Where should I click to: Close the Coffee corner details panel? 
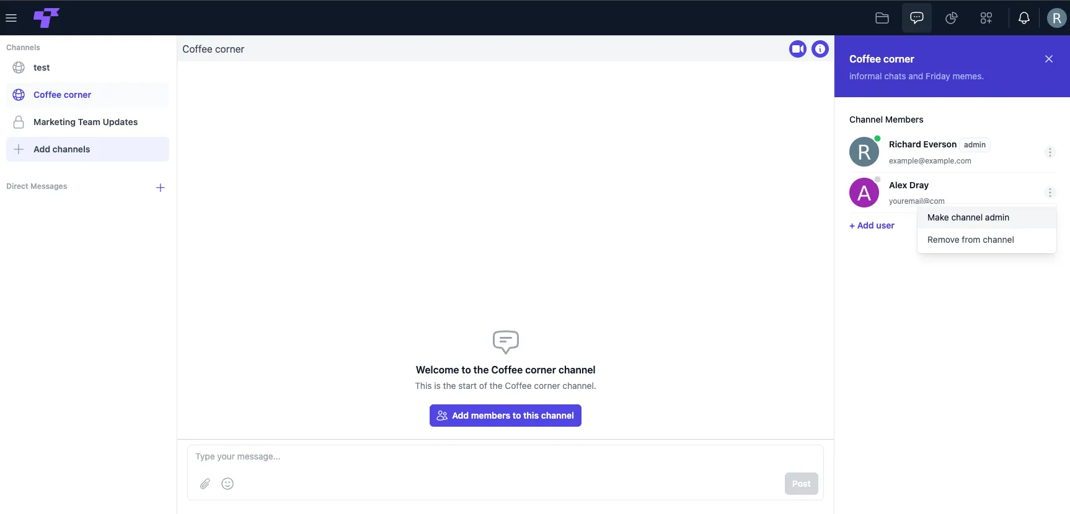(1049, 59)
